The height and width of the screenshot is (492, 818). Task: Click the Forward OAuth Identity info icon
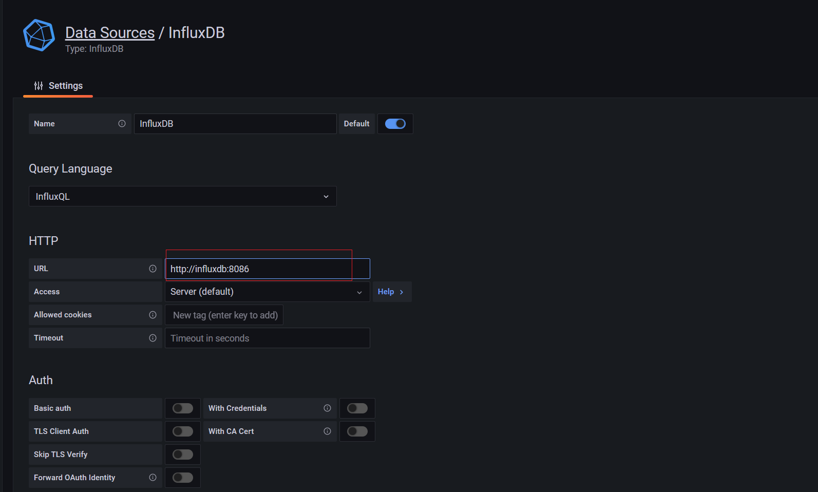tap(153, 478)
